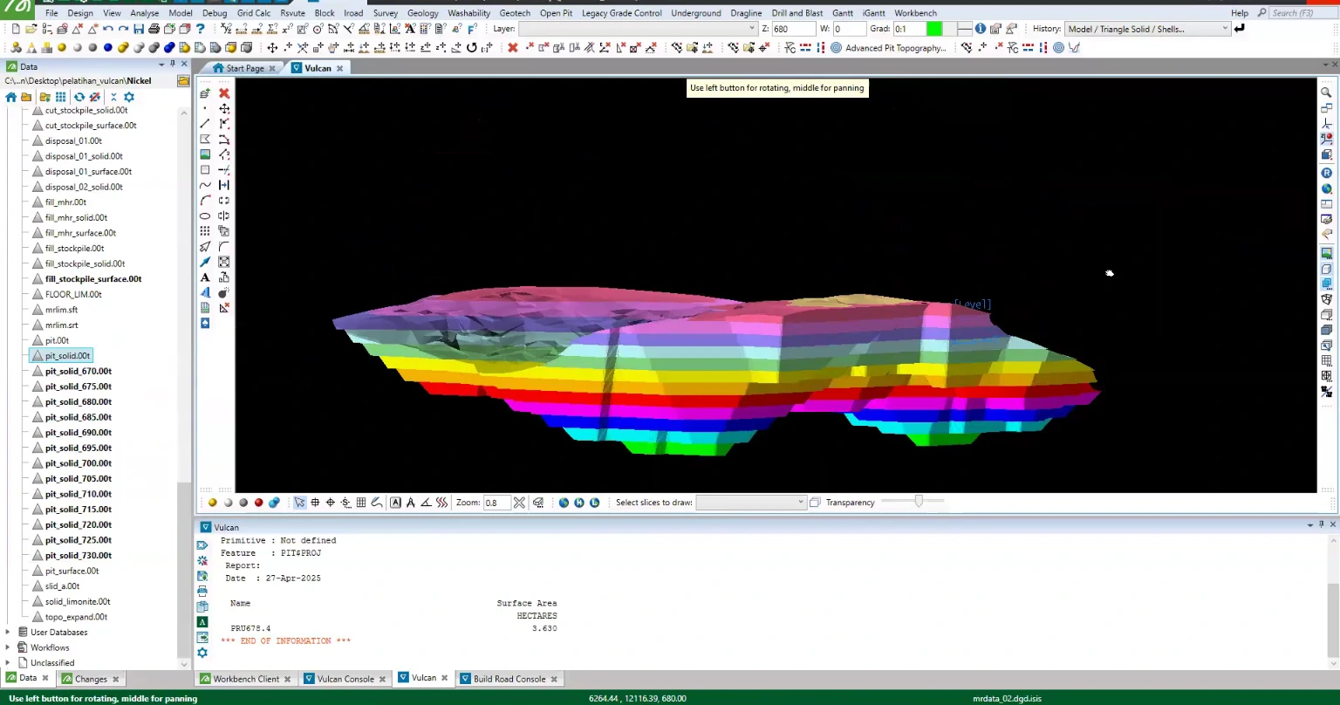
Task: Expand the User Databases node
Action: point(8,633)
